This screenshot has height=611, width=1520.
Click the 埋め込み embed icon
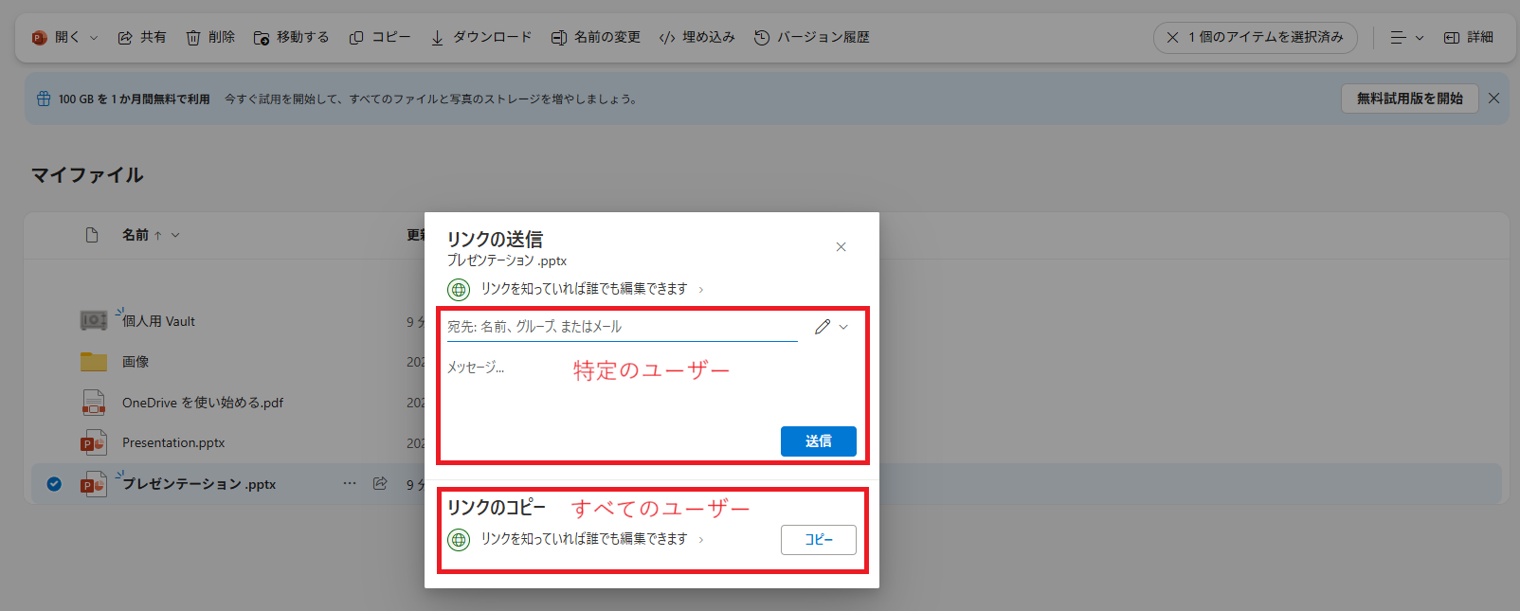pos(667,38)
